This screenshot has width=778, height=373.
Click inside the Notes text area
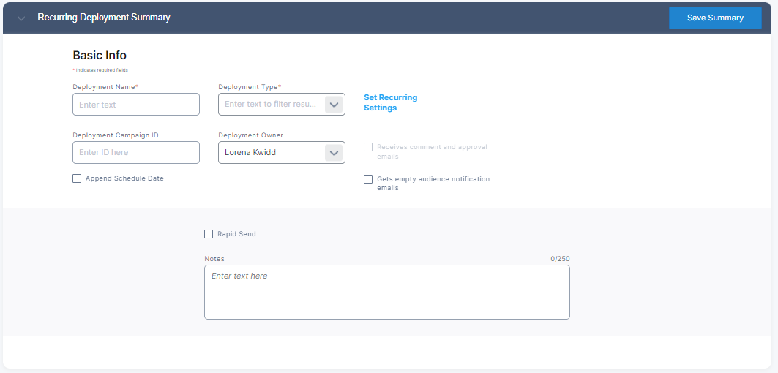(386, 293)
